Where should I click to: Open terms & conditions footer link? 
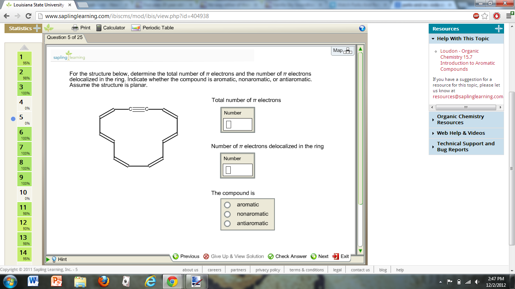[x=307, y=270]
